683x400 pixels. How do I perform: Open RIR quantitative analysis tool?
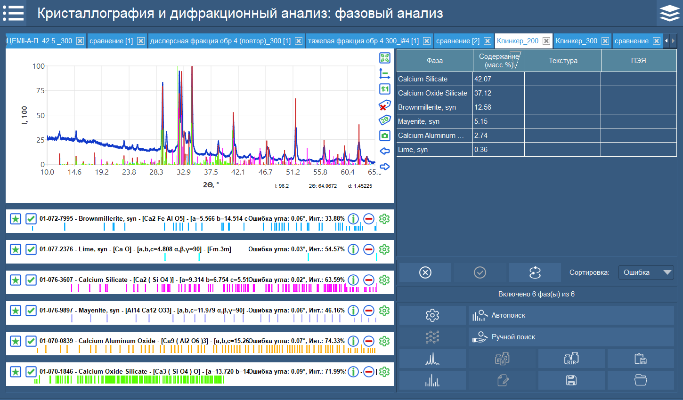click(570, 358)
